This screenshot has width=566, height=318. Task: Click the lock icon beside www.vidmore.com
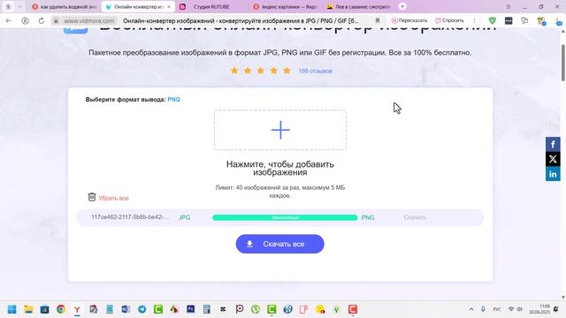coord(56,21)
